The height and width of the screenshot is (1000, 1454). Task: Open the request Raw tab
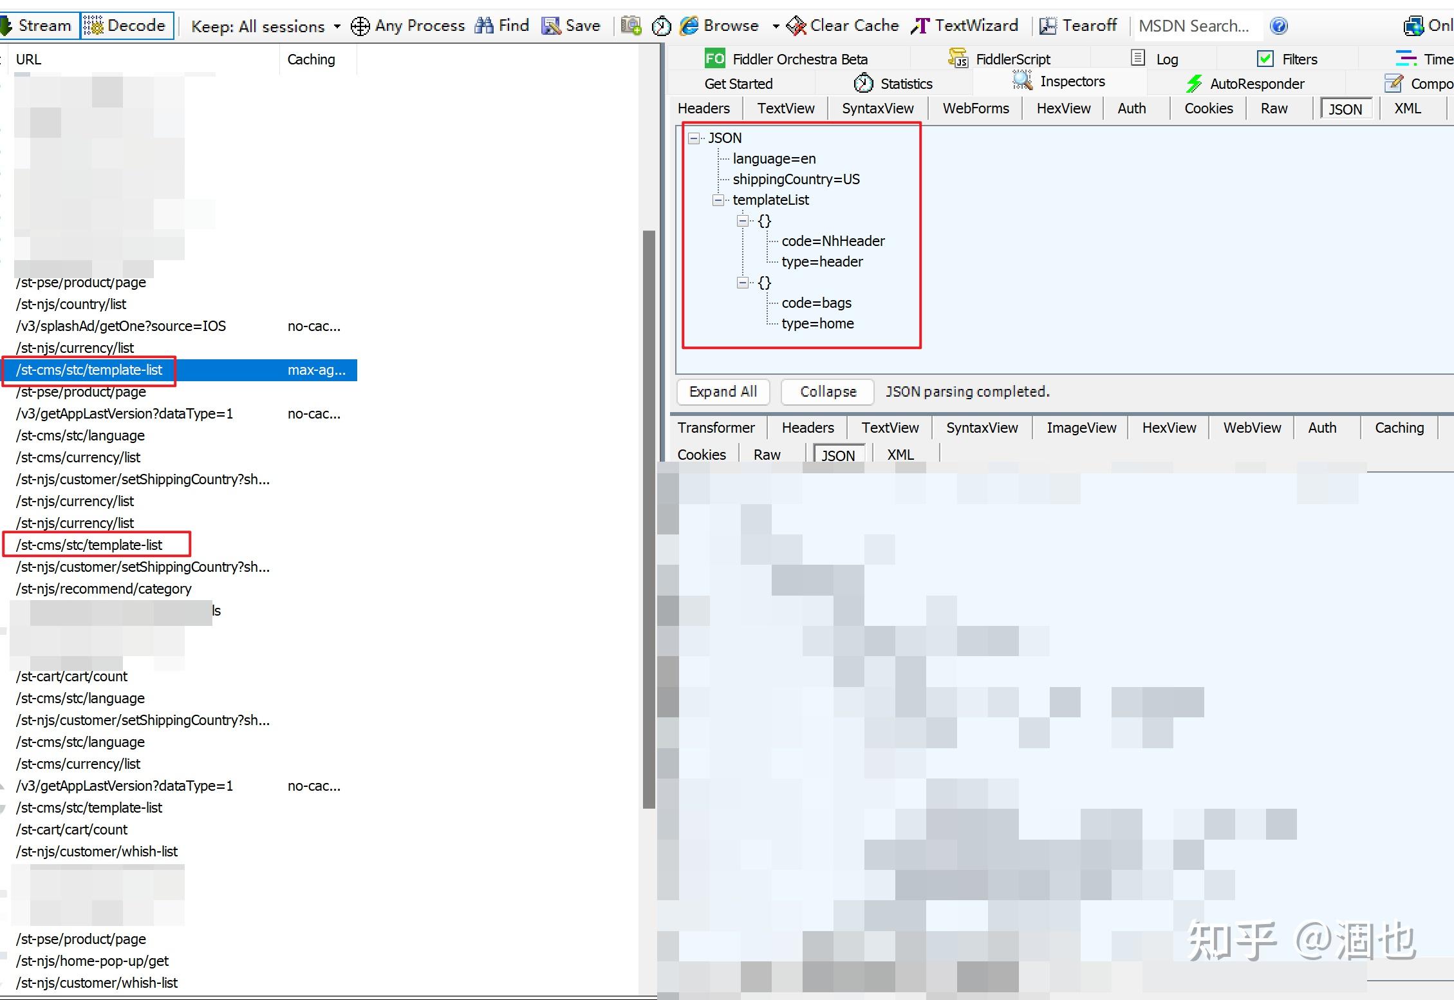[1274, 108]
